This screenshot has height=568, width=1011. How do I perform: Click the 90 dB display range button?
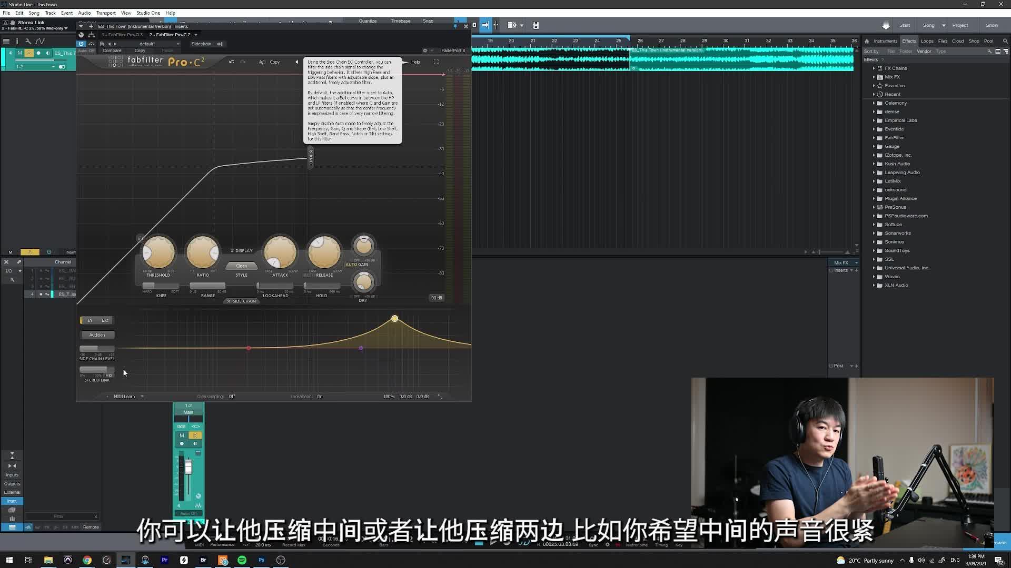(x=437, y=298)
